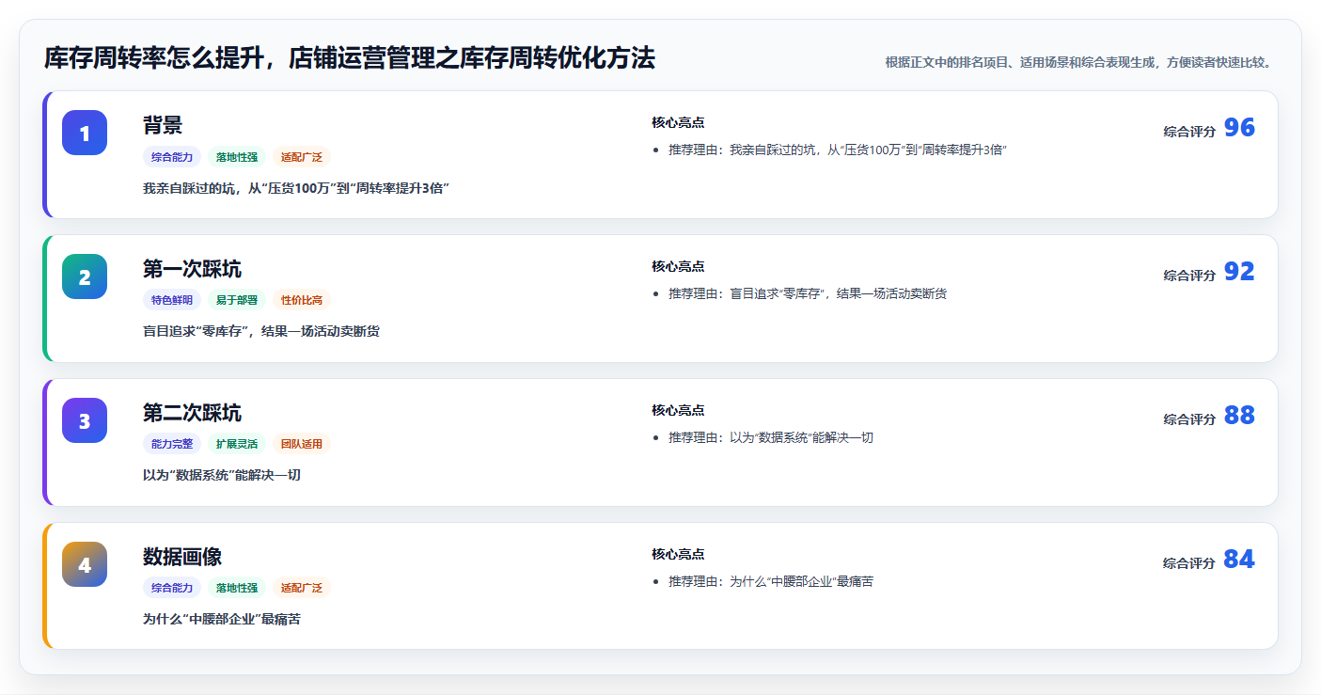Click the score 84
1321x695 pixels.
coord(1239,560)
